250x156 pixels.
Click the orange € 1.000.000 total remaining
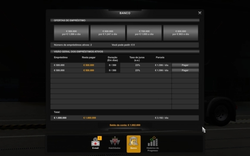pos(90,118)
